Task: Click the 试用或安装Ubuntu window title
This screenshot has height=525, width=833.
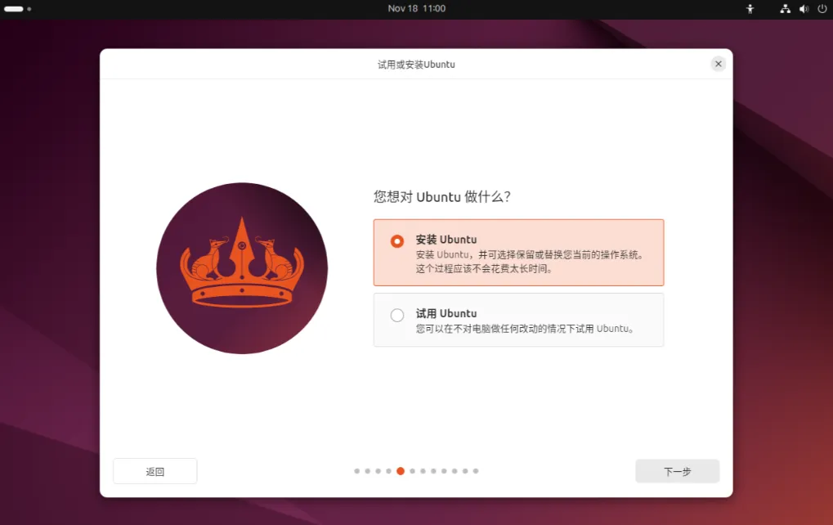Action: (x=417, y=65)
